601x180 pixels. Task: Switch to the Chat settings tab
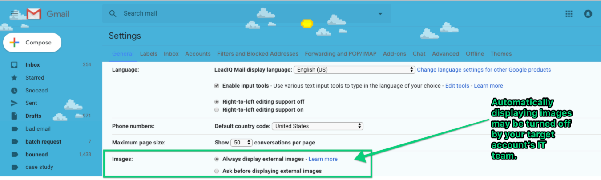point(419,54)
